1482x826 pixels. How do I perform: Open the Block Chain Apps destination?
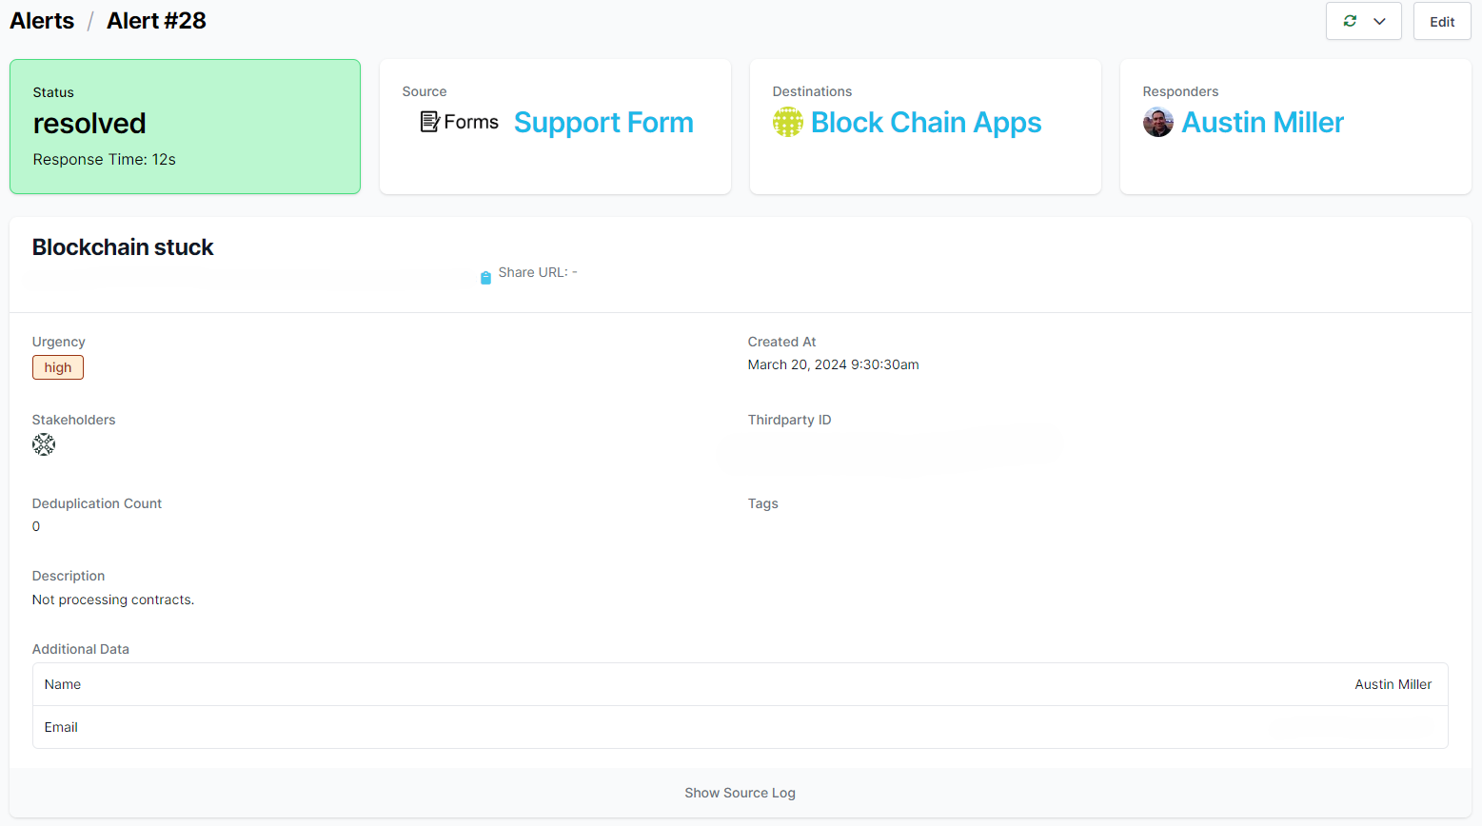(925, 123)
